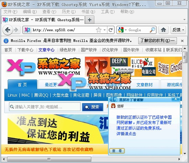The image size is (189, 163).
Task: Click the 准点到达 yellow banner ad
Action: coord(58,129)
